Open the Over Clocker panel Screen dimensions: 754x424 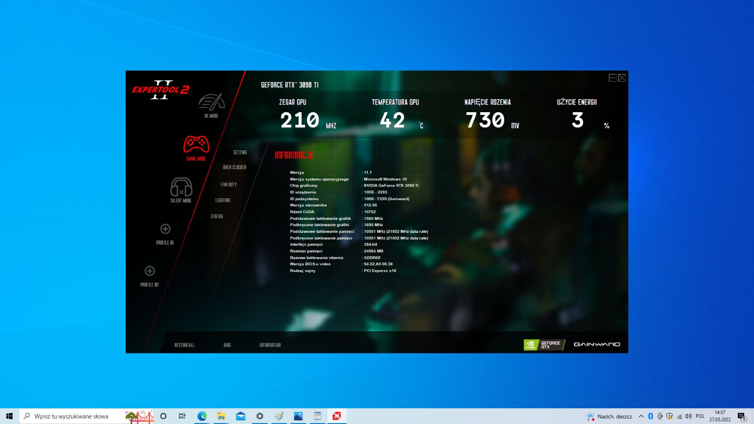point(234,167)
